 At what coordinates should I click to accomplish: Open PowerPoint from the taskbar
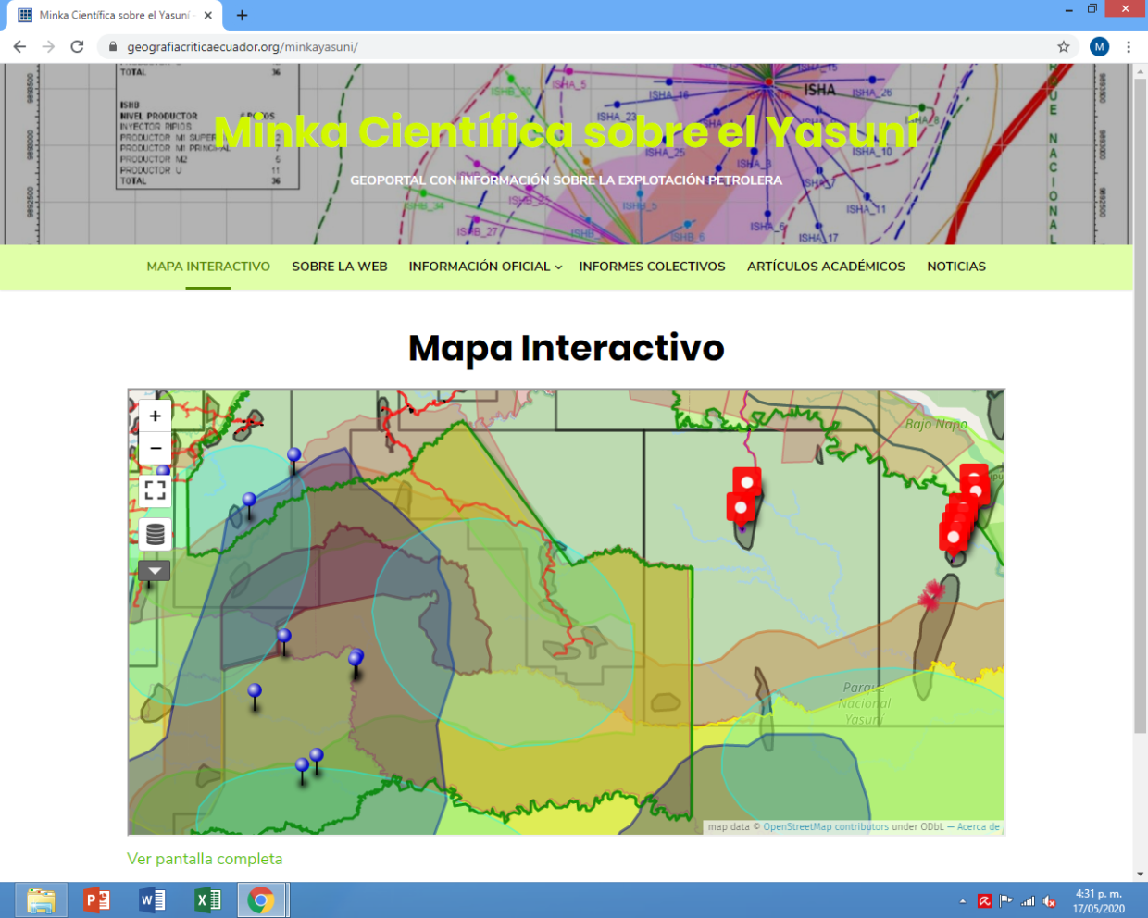[96, 899]
